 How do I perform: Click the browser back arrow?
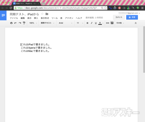[x=2, y=8]
